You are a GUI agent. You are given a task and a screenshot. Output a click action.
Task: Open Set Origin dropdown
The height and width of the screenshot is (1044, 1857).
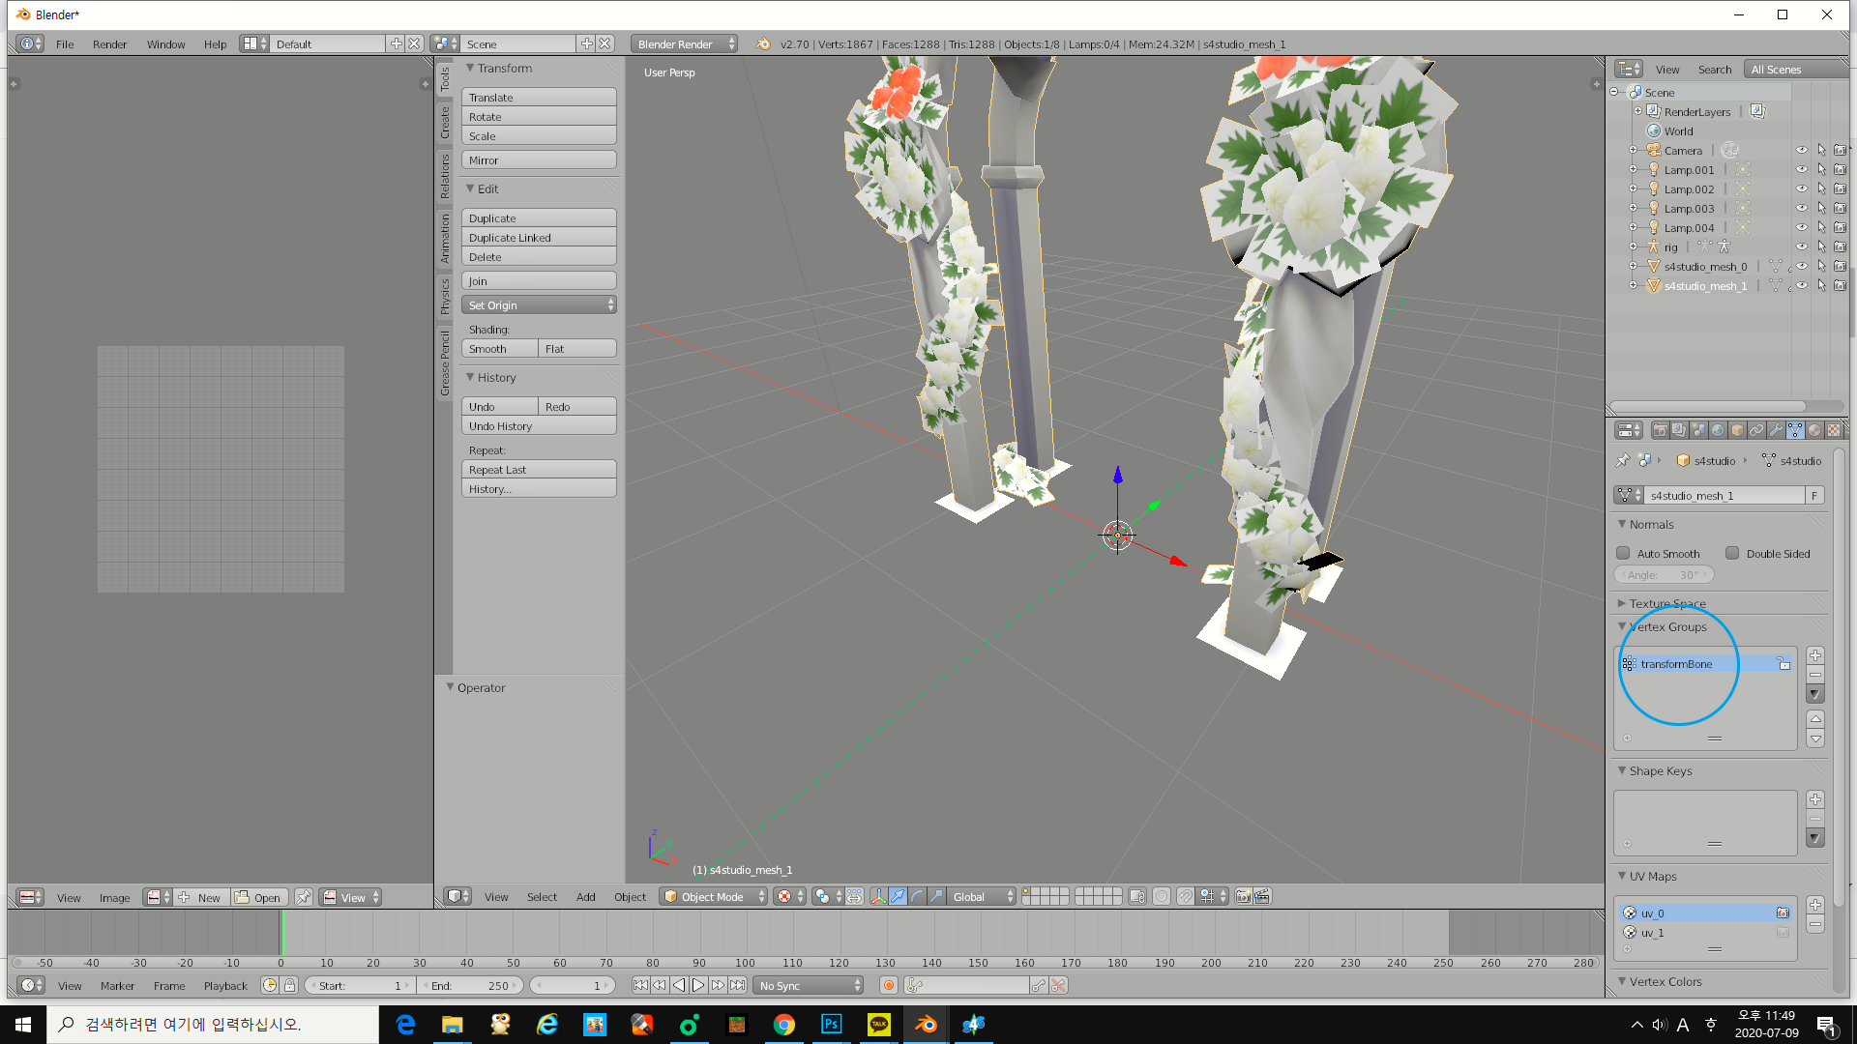539,304
